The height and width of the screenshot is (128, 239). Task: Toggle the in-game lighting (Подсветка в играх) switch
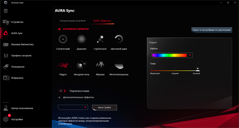pyautogui.click(x=63, y=91)
